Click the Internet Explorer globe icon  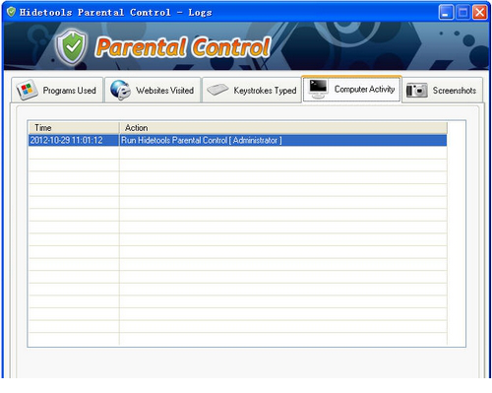[x=120, y=90]
